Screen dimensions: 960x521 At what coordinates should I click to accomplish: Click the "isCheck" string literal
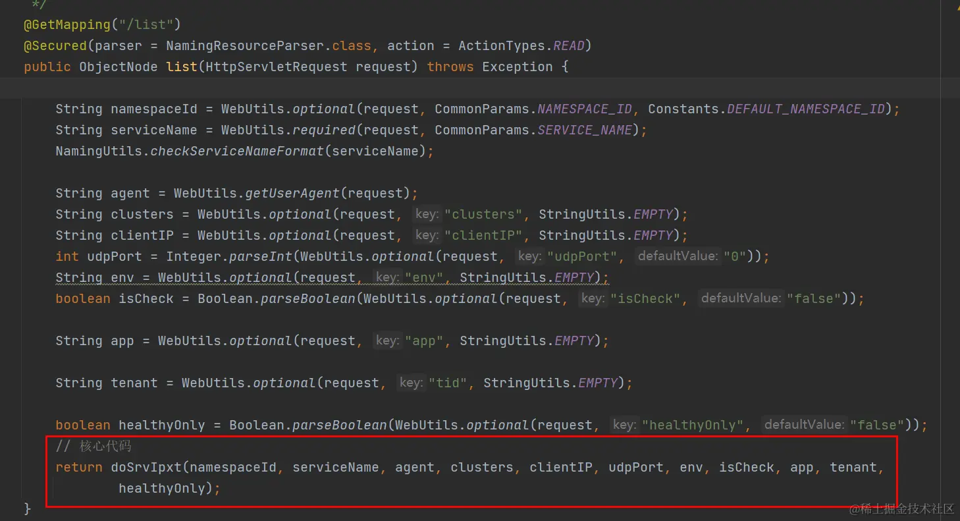point(646,298)
